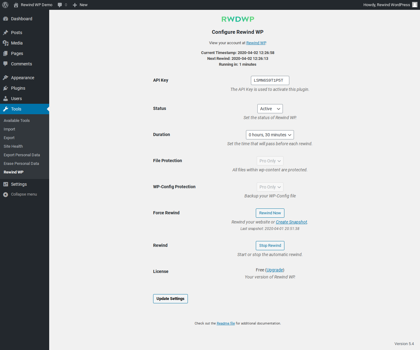Click the Appearance paintbrush icon
Screen dimensions: 420x350
(x=6, y=78)
